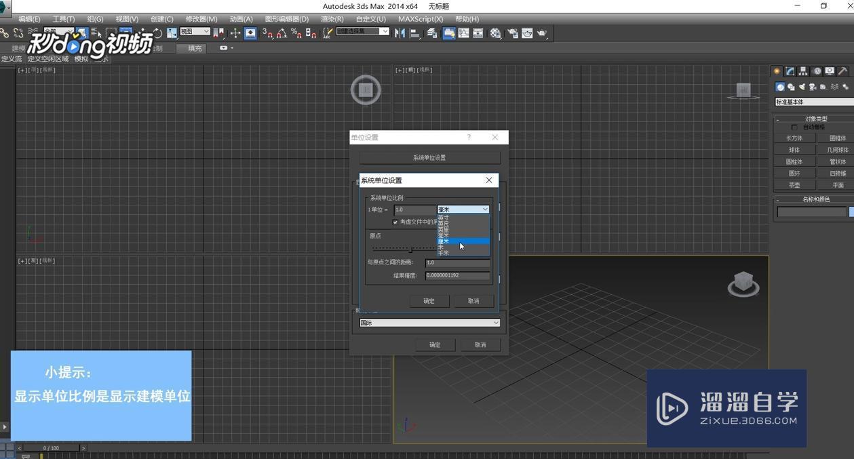Viewport: 854px width, 459px height.
Task: Open the 自定义(U) menu
Action: pyautogui.click(x=370, y=19)
